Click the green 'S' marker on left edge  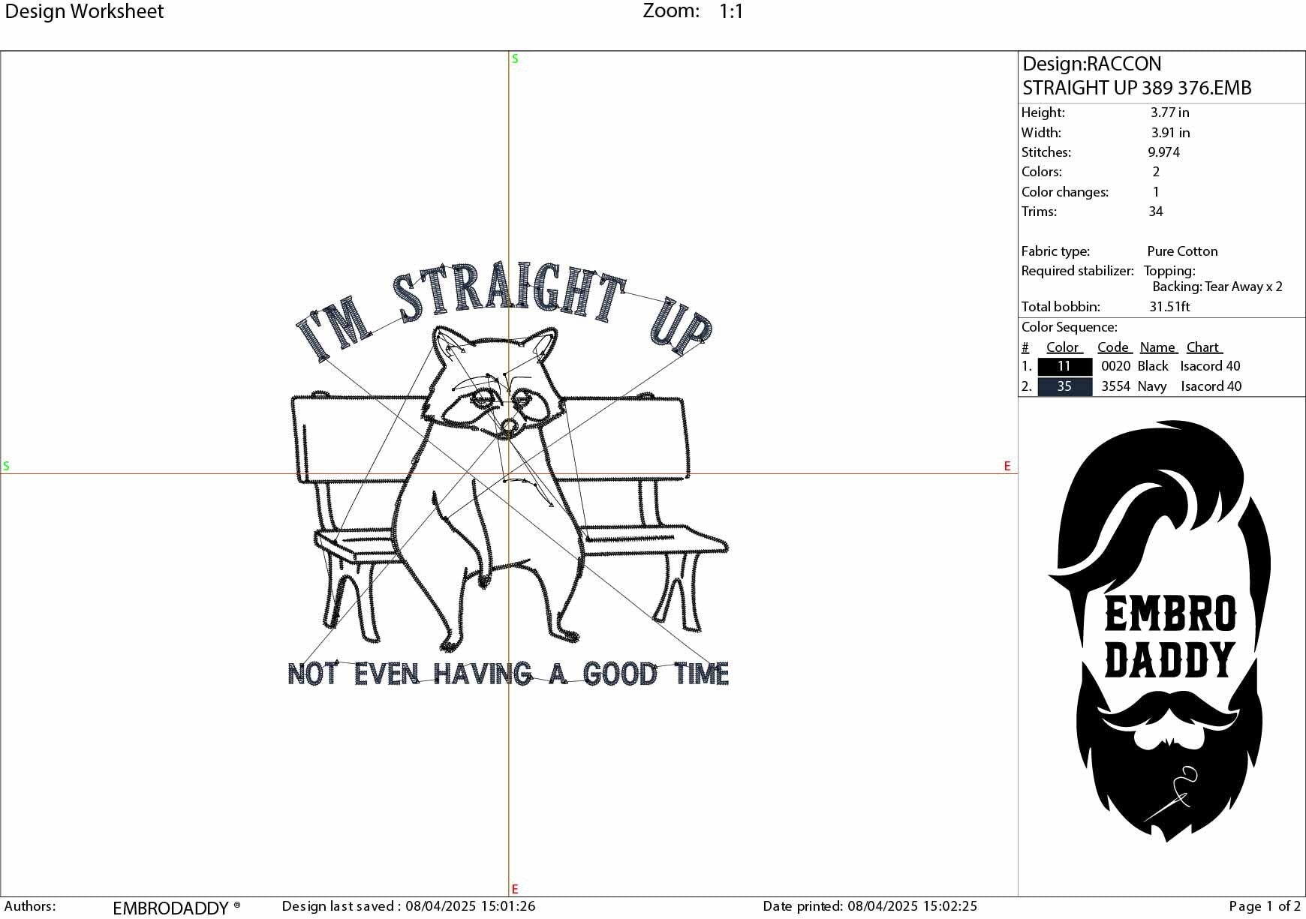pyautogui.click(x=6, y=466)
